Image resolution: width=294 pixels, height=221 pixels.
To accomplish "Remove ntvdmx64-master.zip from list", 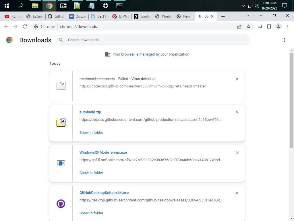I will (x=237, y=79).
